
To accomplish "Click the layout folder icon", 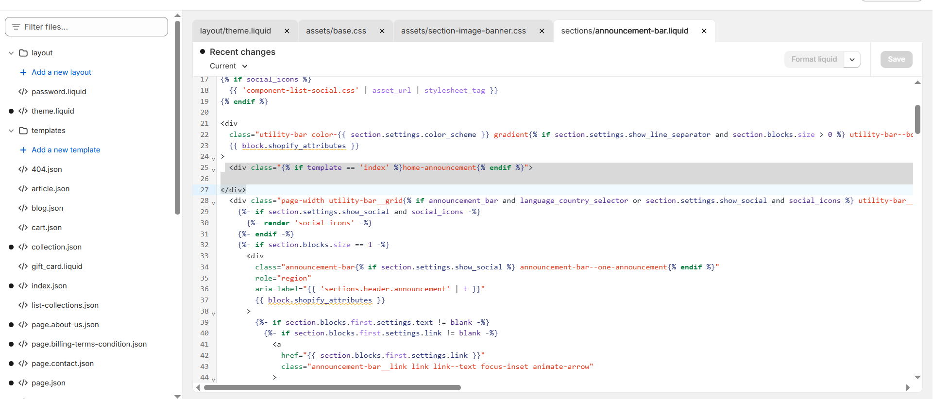I will (23, 53).
